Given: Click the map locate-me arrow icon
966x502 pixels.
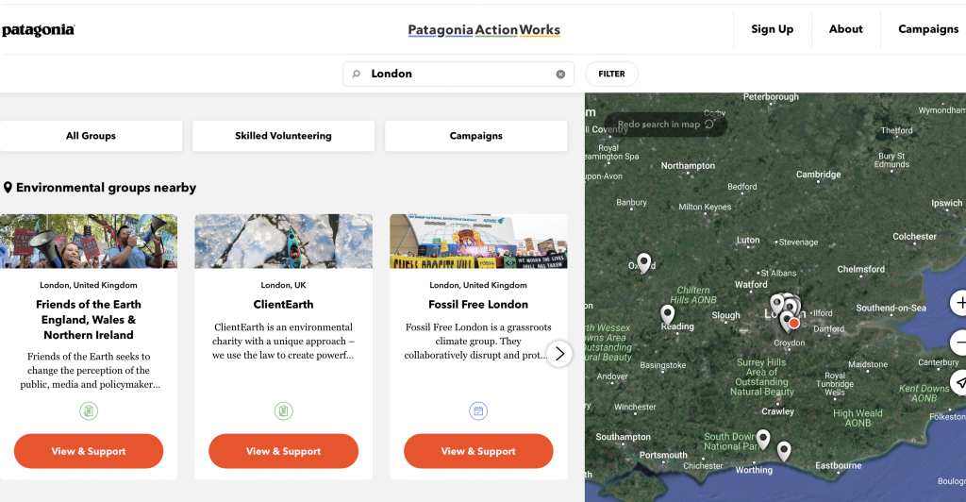Looking at the screenshot, I should pyautogui.click(x=959, y=382).
